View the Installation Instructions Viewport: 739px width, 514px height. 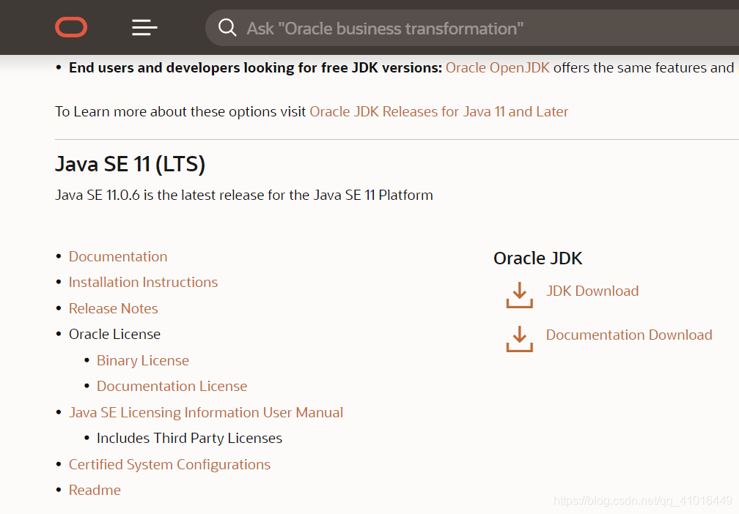pos(143,282)
